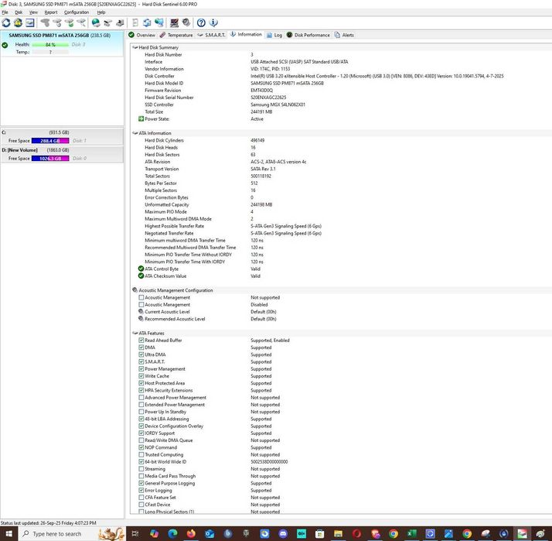Open Firefox from the taskbar
Viewport: 552px width, 541px height.
click(x=191, y=533)
